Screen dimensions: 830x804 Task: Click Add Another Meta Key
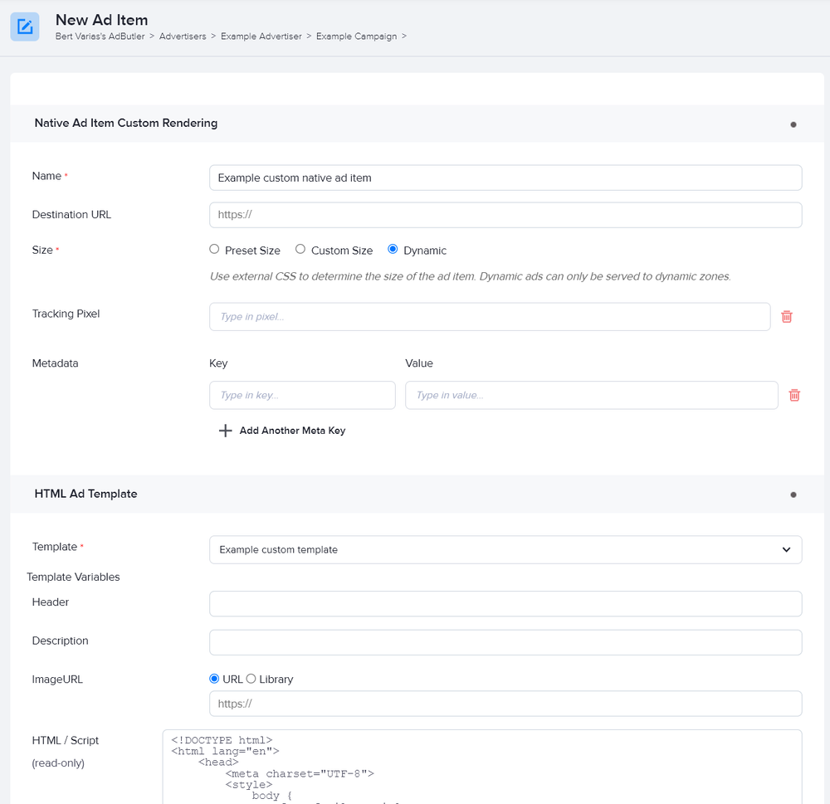point(292,431)
